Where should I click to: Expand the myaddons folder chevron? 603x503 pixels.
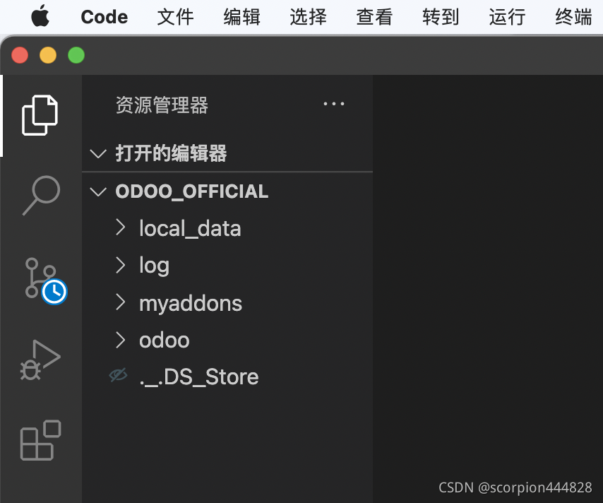pyautogui.click(x=120, y=302)
